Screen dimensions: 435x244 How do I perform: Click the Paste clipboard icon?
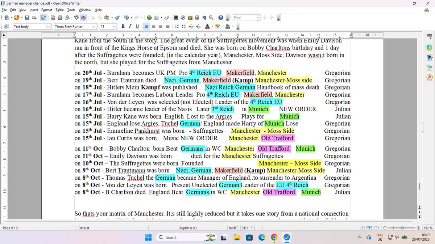click(106, 17)
